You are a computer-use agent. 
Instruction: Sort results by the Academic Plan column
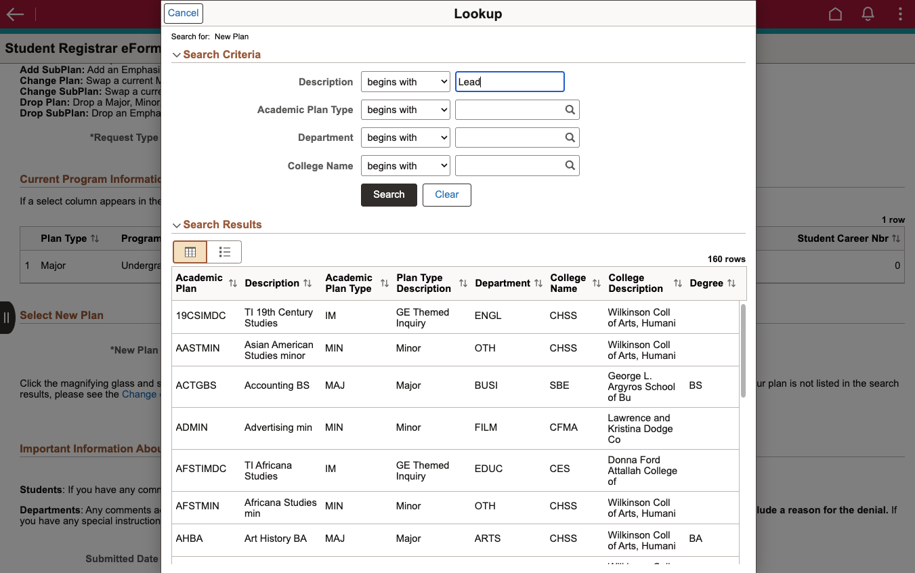point(233,283)
